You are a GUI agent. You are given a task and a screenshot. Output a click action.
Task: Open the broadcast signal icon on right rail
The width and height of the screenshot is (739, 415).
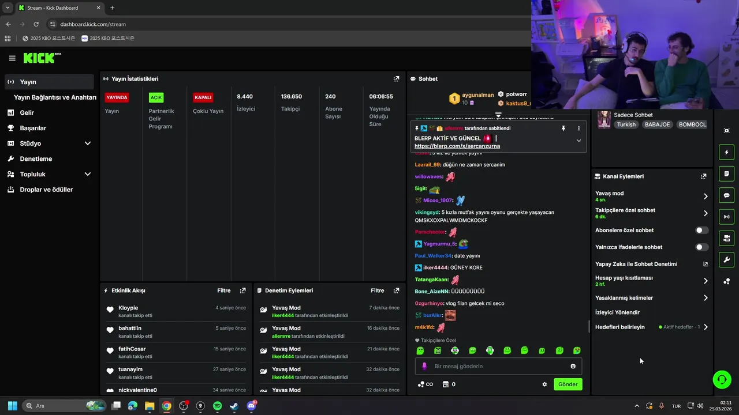click(726, 217)
